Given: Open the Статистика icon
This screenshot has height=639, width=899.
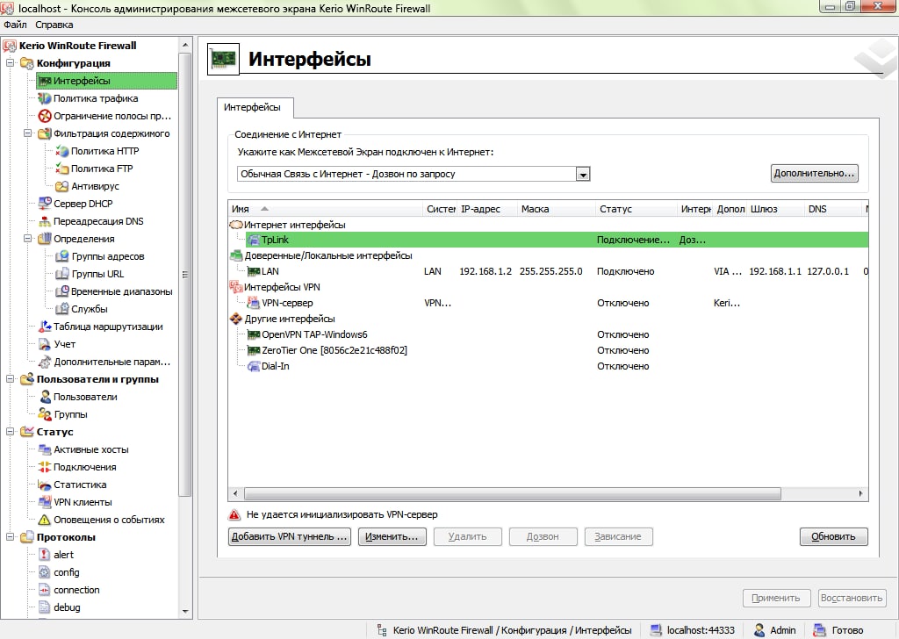Looking at the screenshot, I should 45,485.
